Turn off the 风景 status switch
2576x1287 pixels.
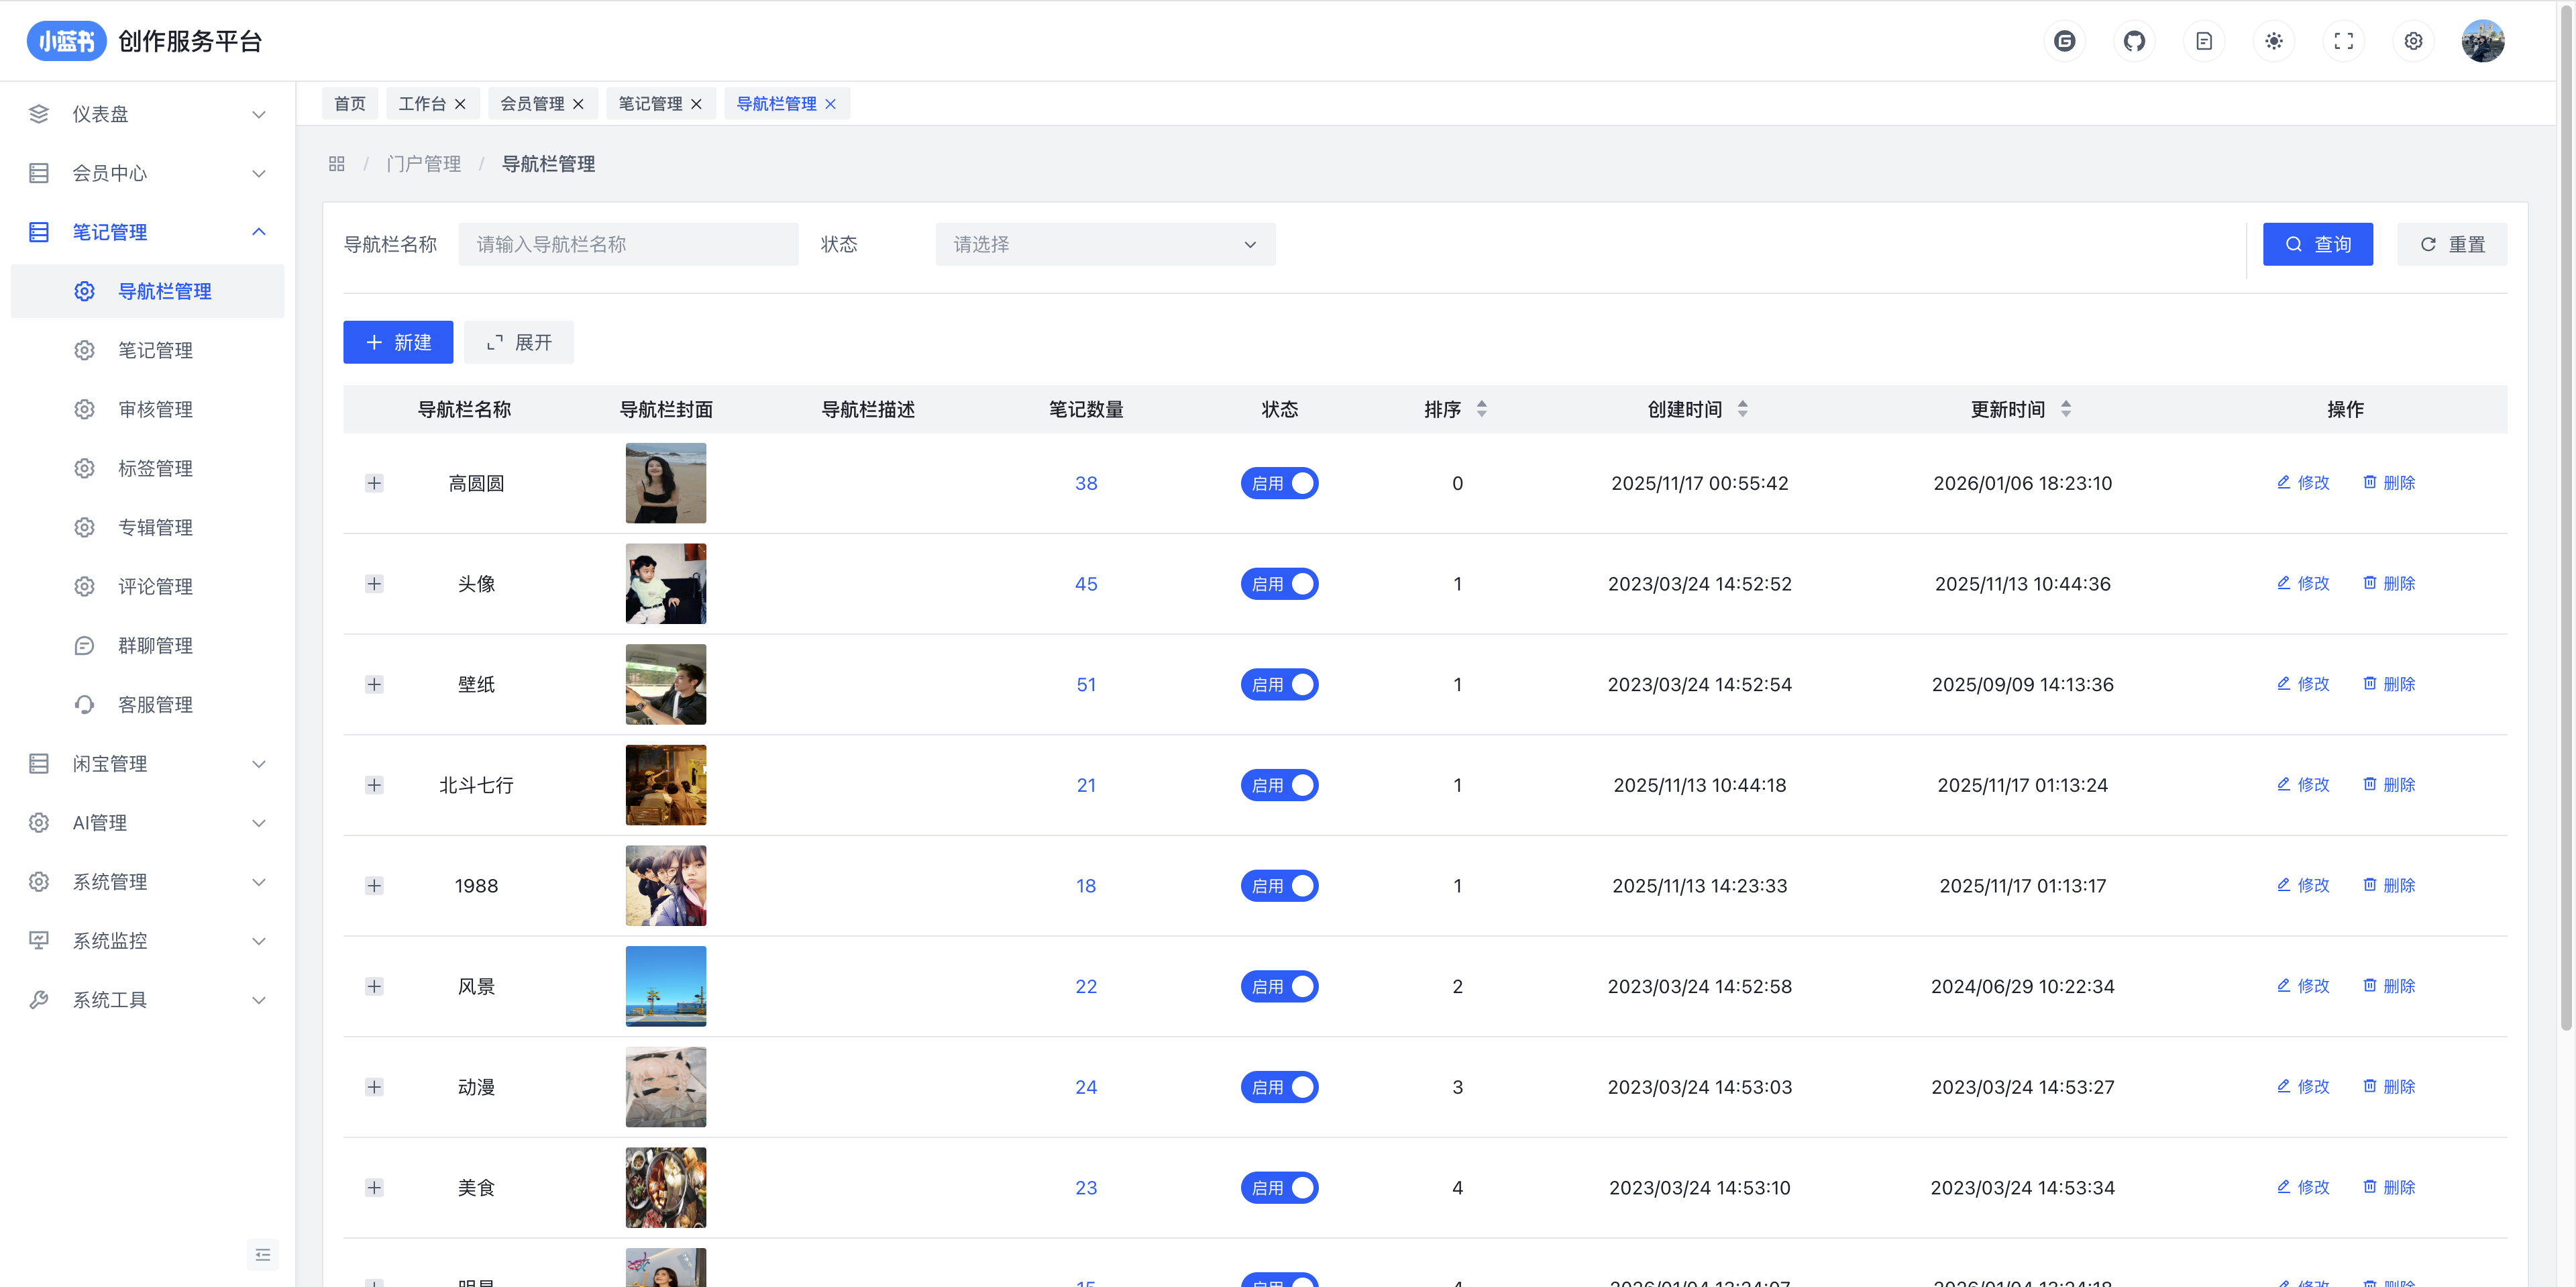tap(1279, 986)
